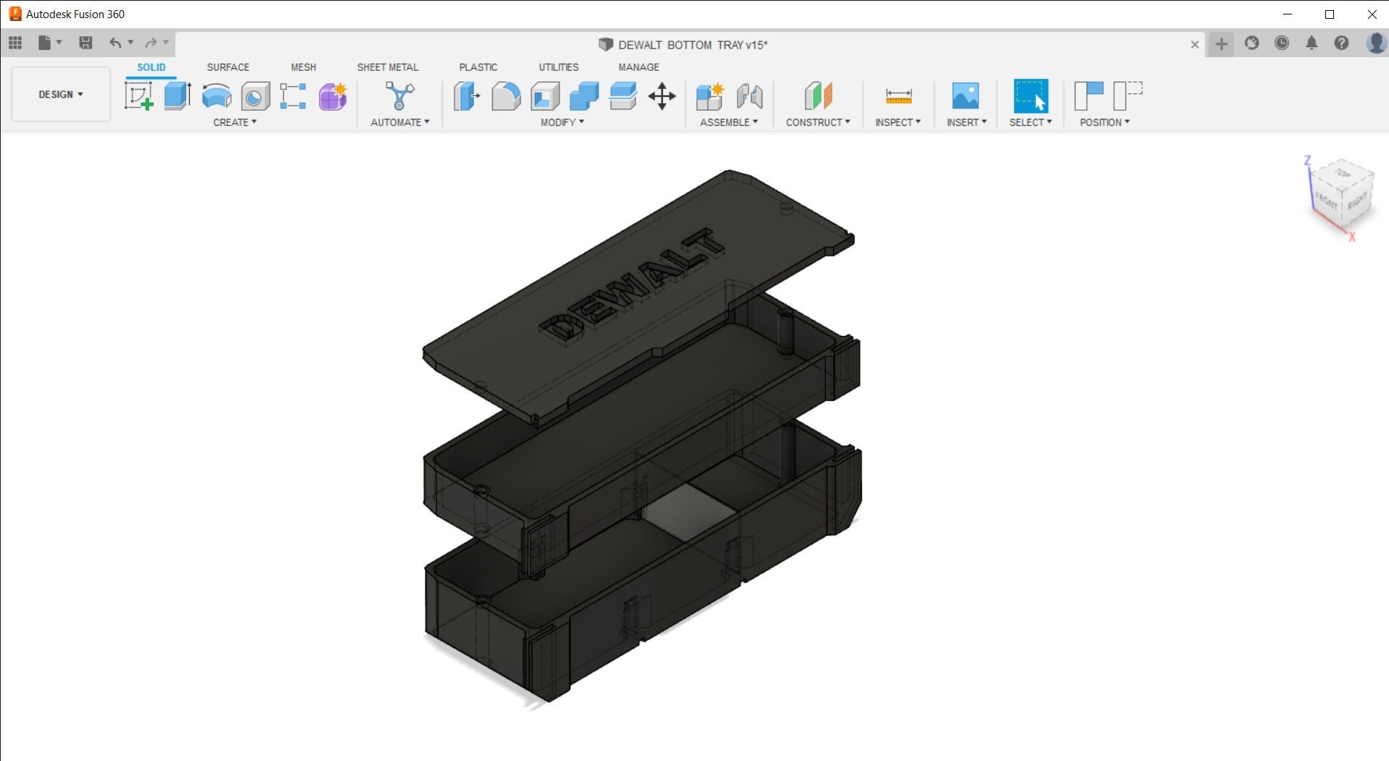Choose the Shell tool icon
The height and width of the screenshot is (761, 1389).
(545, 96)
